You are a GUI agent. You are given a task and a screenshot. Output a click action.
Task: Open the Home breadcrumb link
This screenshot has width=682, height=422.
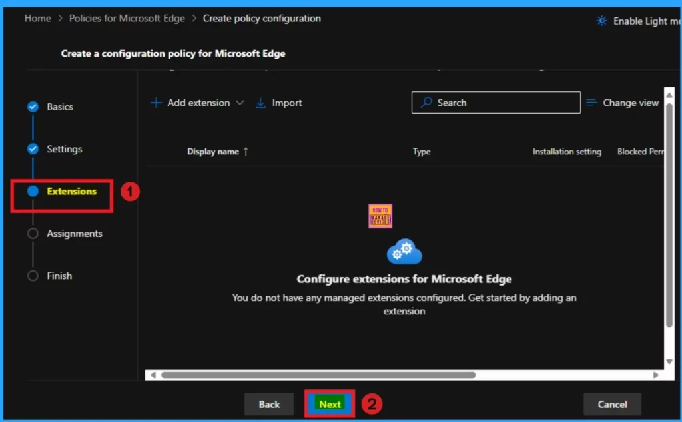37,18
